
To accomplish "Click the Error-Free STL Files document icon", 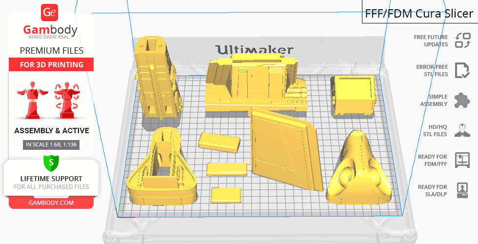I will pos(462,70).
